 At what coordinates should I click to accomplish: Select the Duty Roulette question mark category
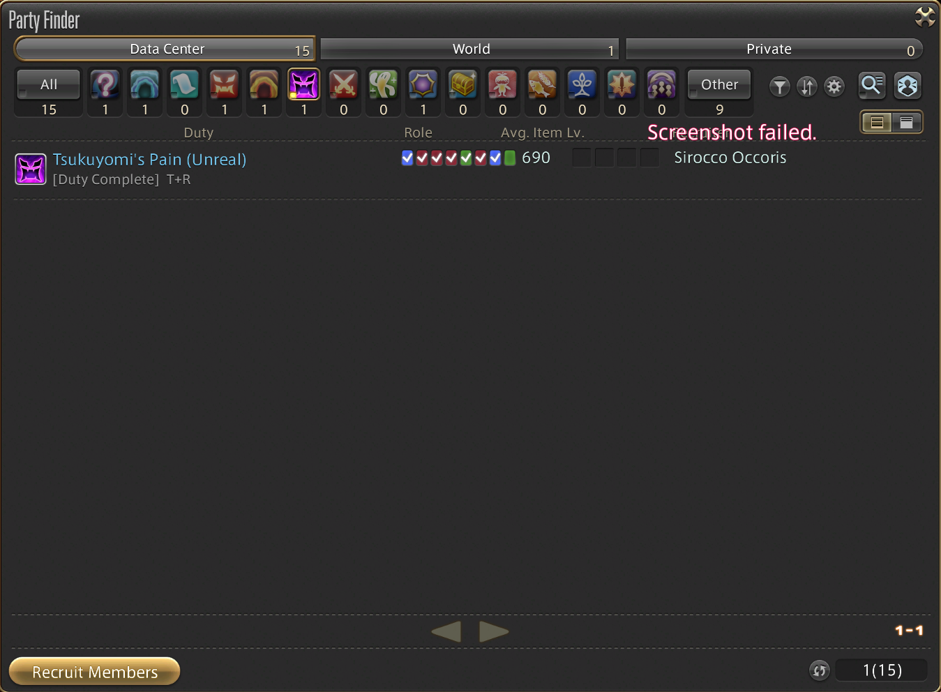[105, 85]
